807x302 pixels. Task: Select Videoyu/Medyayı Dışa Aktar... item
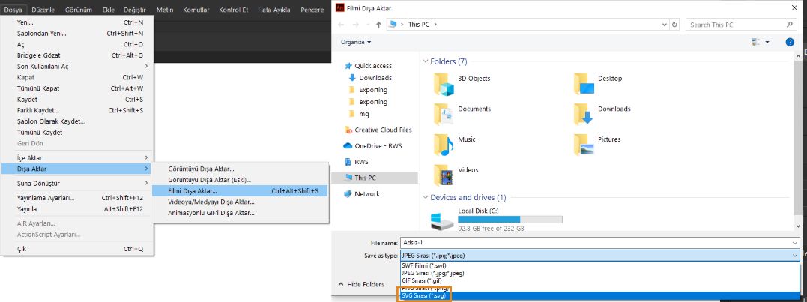coord(240,202)
